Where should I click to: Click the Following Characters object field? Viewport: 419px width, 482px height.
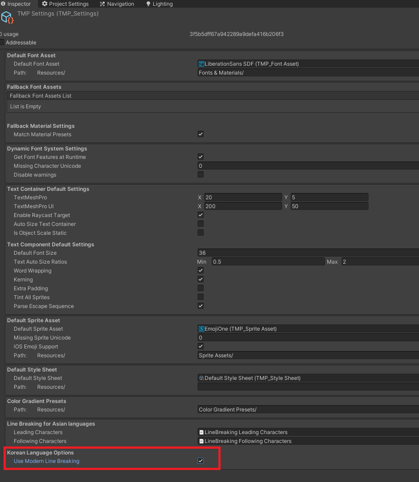click(308, 441)
